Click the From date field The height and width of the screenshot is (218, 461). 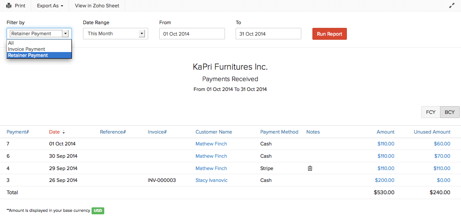click(192, 34)
